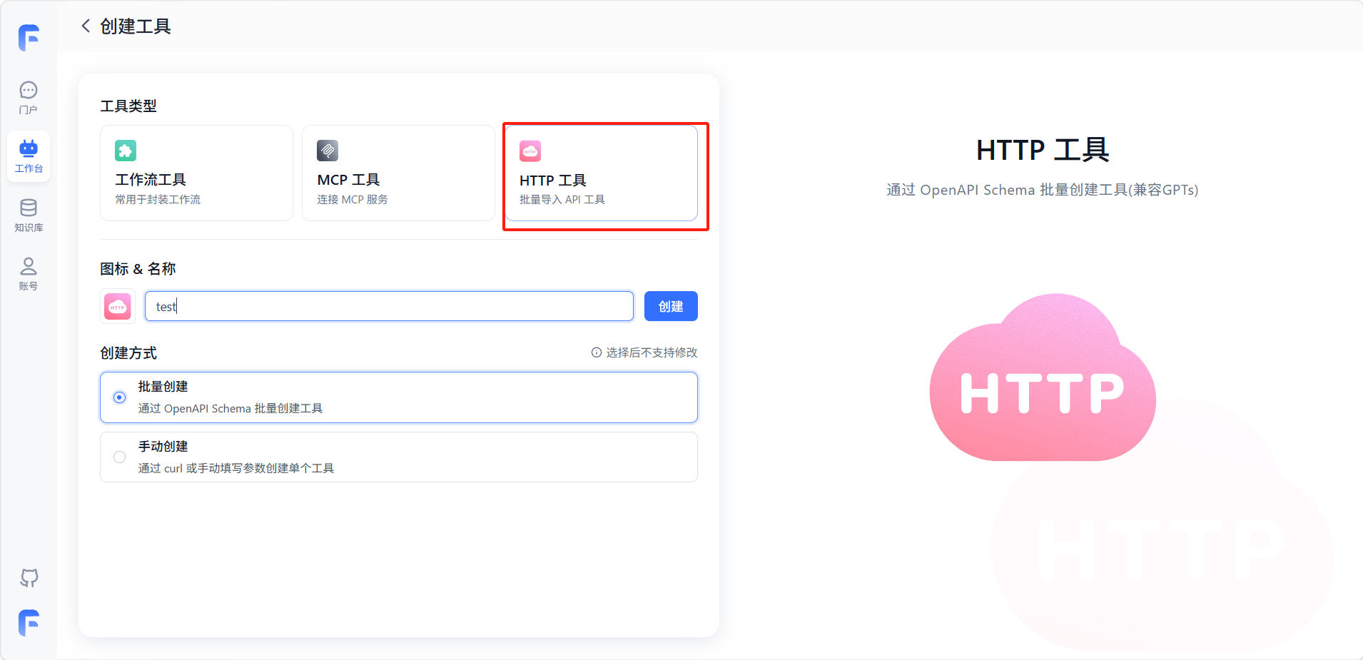Open the GitHub icon in sidebar
The image size is (1363, 660).
point(29,577)
